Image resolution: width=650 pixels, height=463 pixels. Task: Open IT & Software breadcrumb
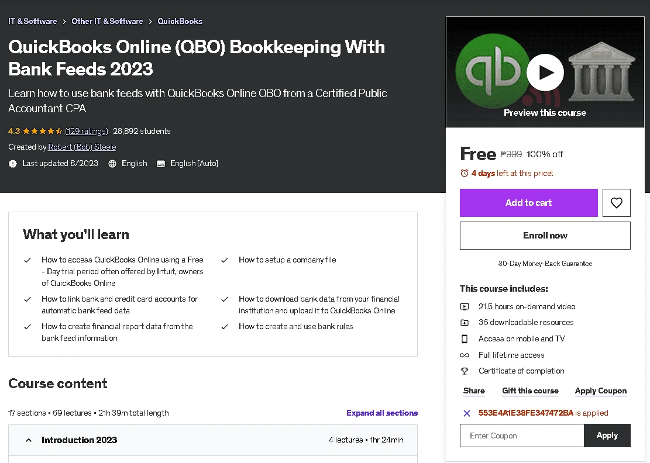33,21
